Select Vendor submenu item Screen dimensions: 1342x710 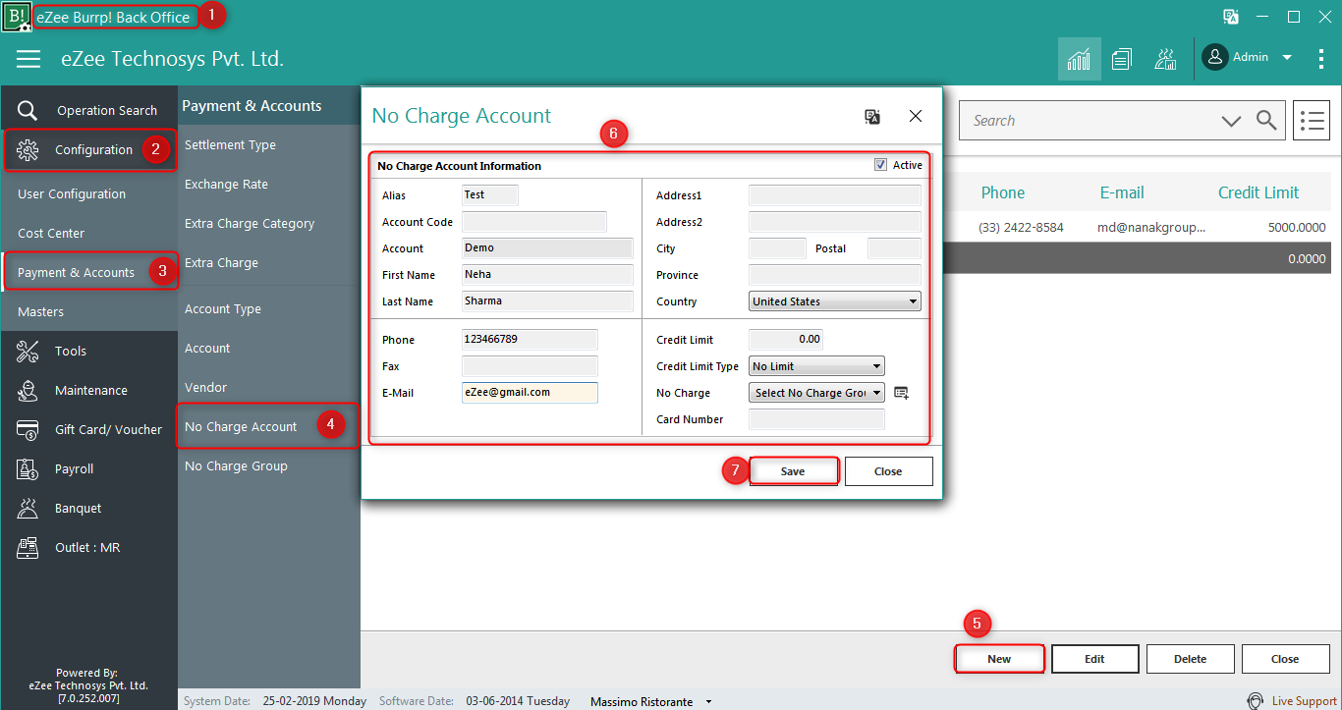pos(205,387)
